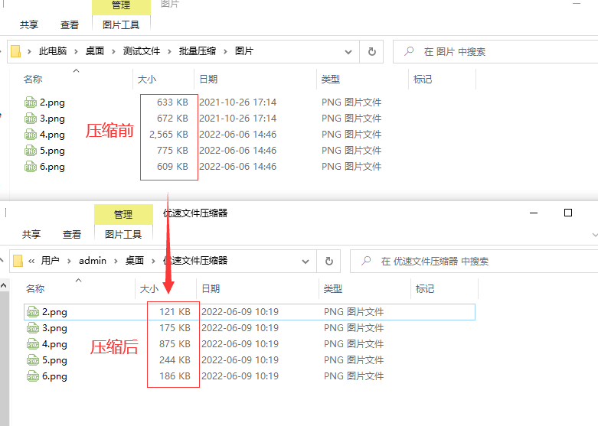
Task: Expand the top window address history dropdown
Action: 348,52
